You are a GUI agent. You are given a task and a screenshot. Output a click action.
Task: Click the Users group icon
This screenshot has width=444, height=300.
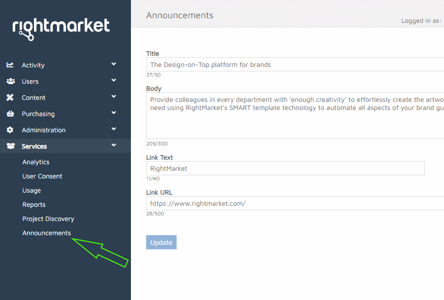pos(10,81)
